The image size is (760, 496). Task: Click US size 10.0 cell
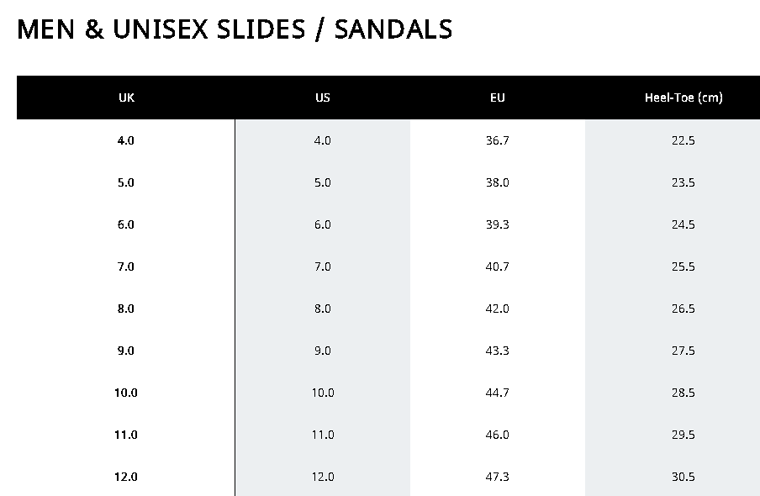click(323, 393)
